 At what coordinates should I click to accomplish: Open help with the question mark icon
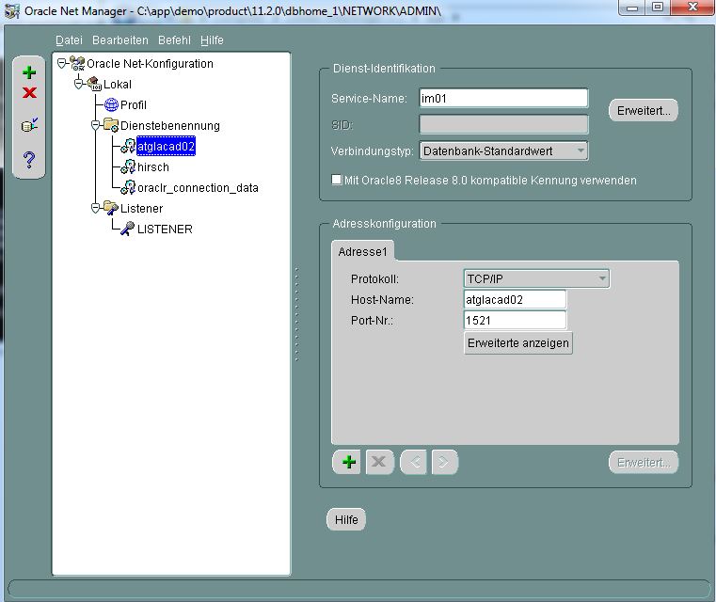29,159
